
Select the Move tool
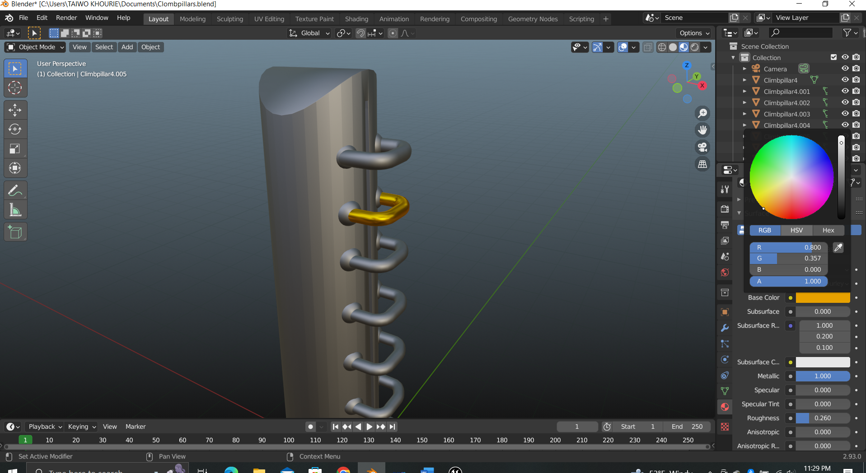tap(15, 110)
